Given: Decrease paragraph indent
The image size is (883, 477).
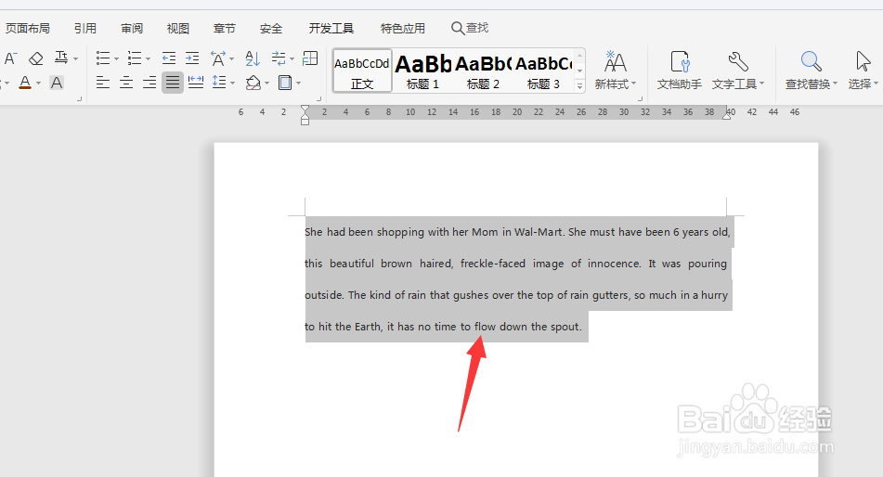Looking at the screenshot, I should [168, 58].
